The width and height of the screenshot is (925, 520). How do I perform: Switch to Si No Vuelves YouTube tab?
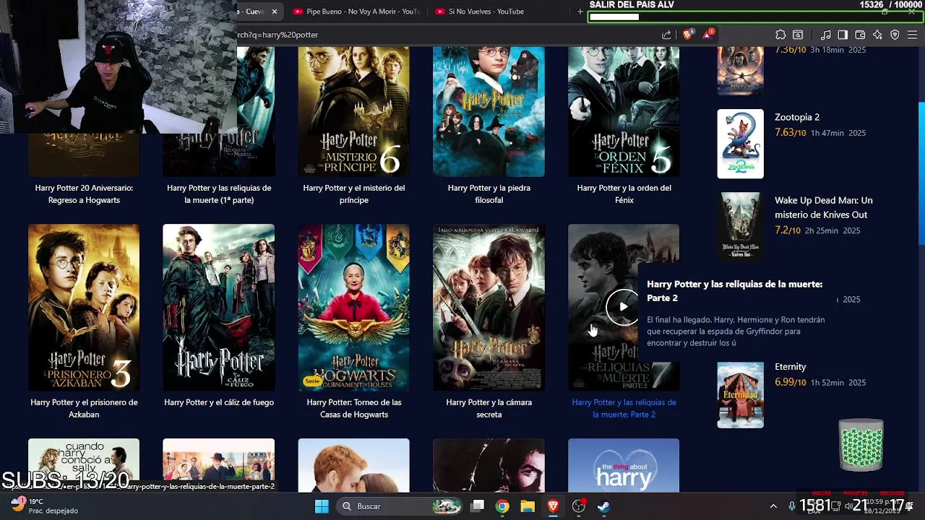[x=499, y=12]
